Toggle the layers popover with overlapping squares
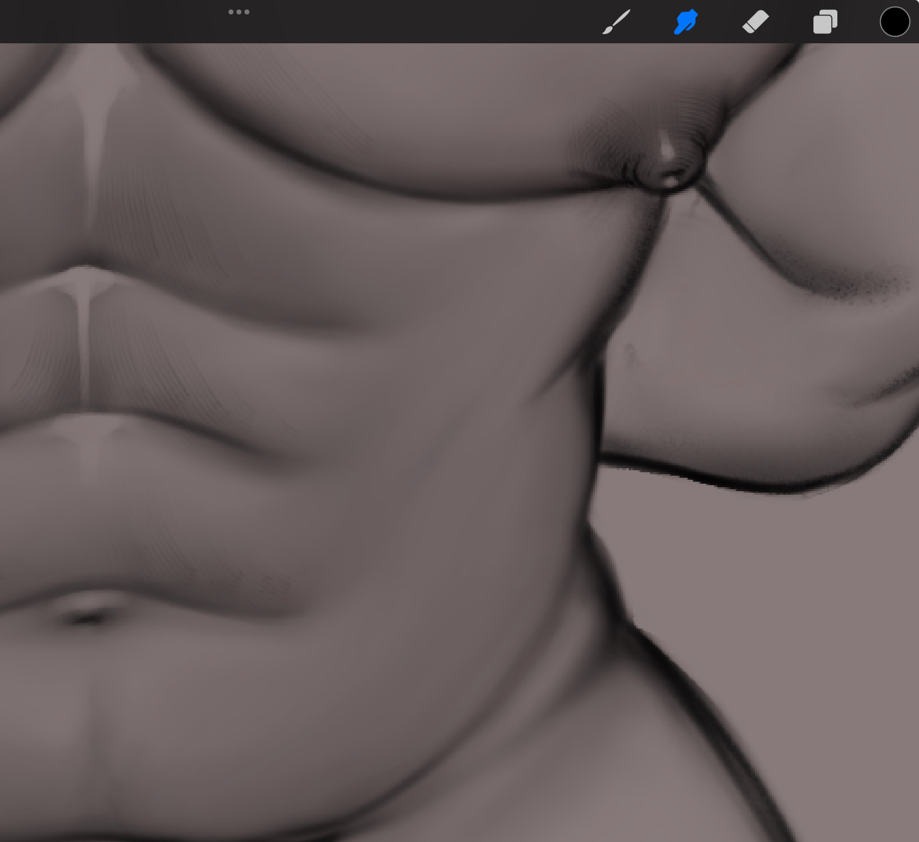919x842 pixels. 825,22
